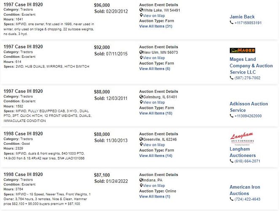Image resolution: width=280 pixels, height=211 pixels.
Task: Open Adkisson Auction Service profile link
Action: pyautogui.click(x=249, y=107)
